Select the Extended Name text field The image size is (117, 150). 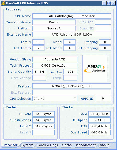pyautogui.click(x=72, y=34)
